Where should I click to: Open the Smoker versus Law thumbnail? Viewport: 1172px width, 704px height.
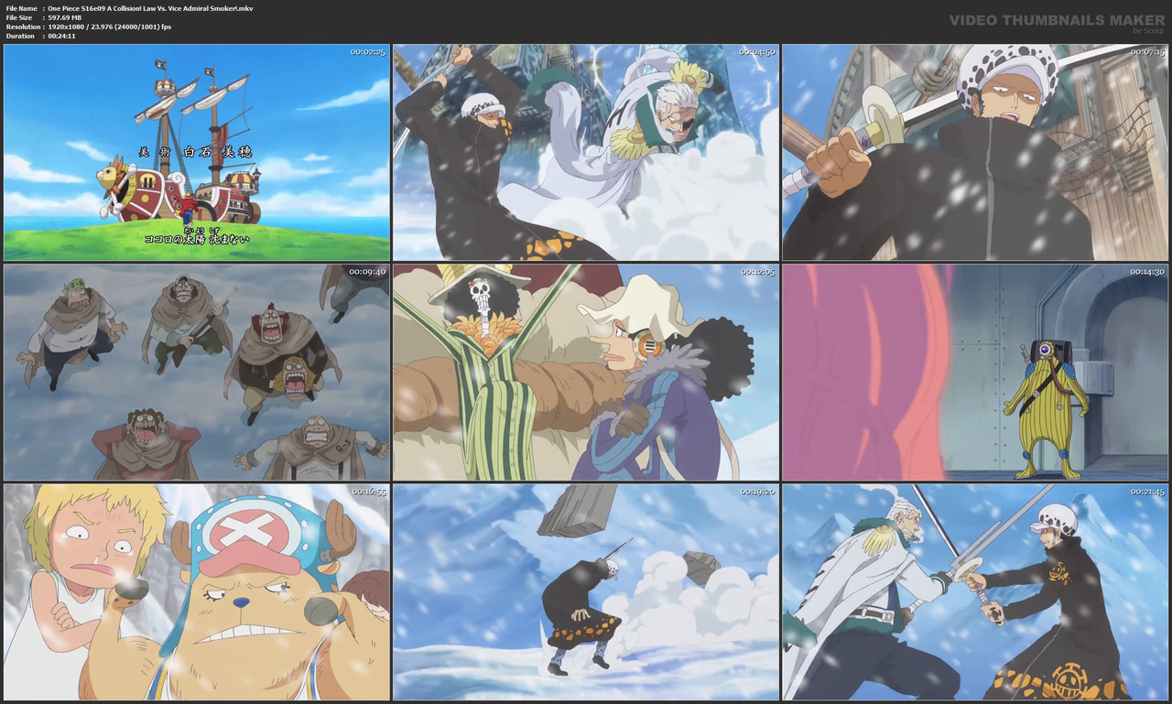click(975, 590)
